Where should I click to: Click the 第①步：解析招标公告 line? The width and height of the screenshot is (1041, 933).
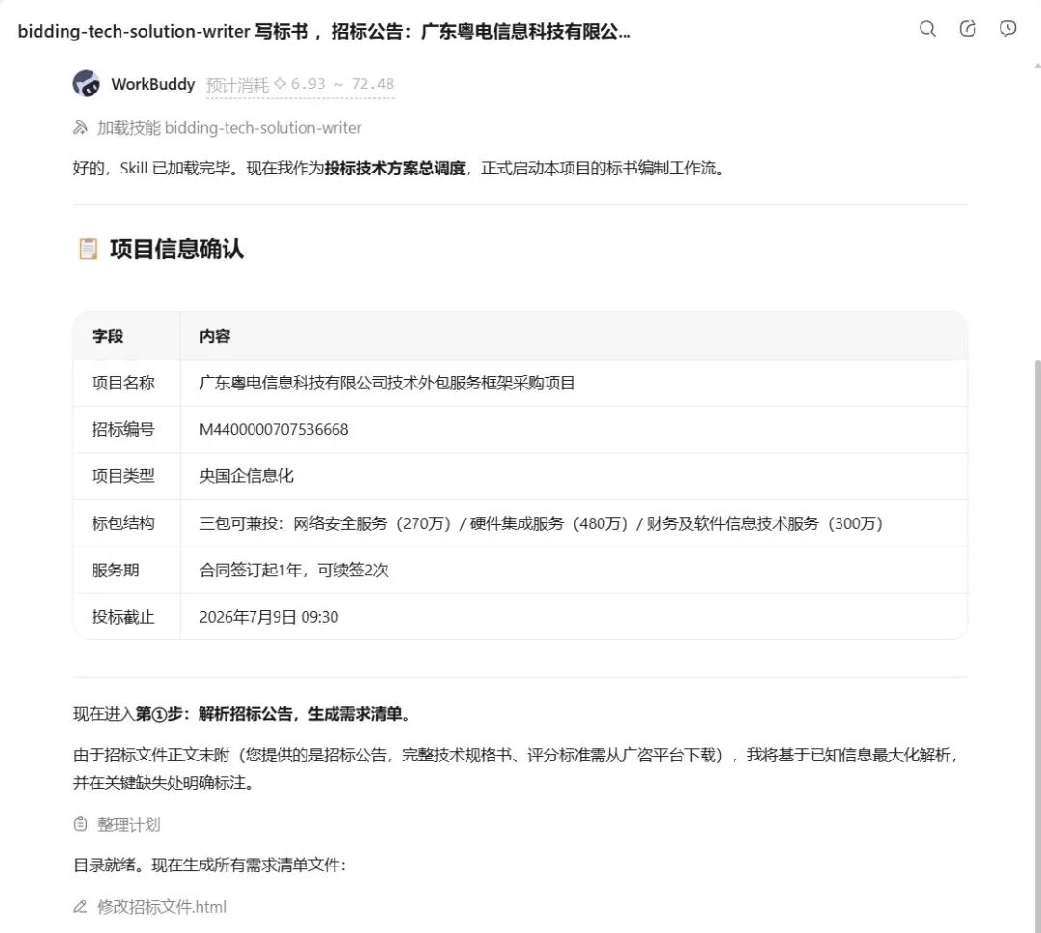point(244,714)
